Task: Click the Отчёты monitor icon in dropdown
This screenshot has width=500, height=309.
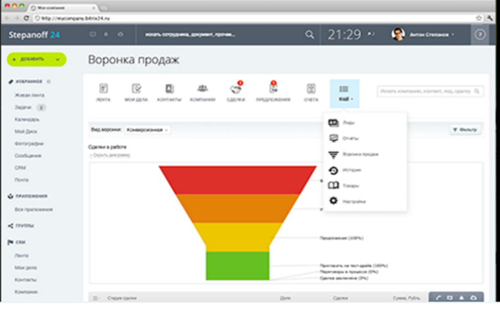Action: coord(333,139)
